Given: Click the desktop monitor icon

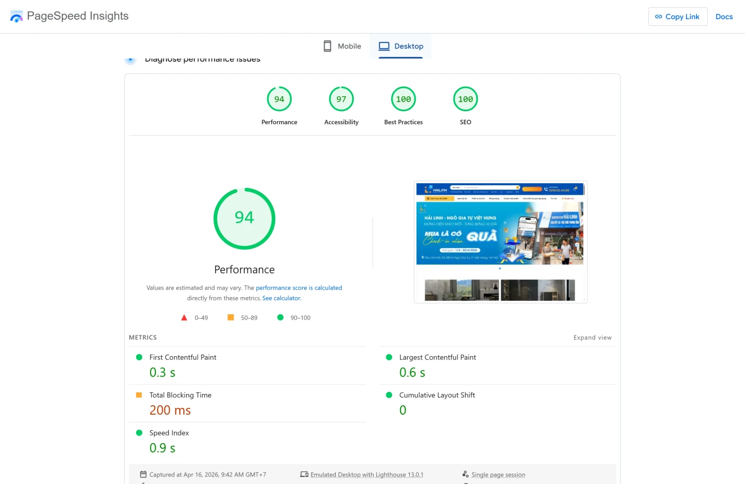Looking at the screenshot, I should click(x=384, y=46).
